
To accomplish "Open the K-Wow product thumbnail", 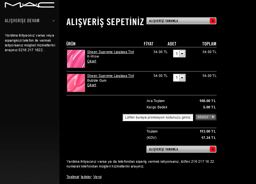I will (x=76, y=59).
